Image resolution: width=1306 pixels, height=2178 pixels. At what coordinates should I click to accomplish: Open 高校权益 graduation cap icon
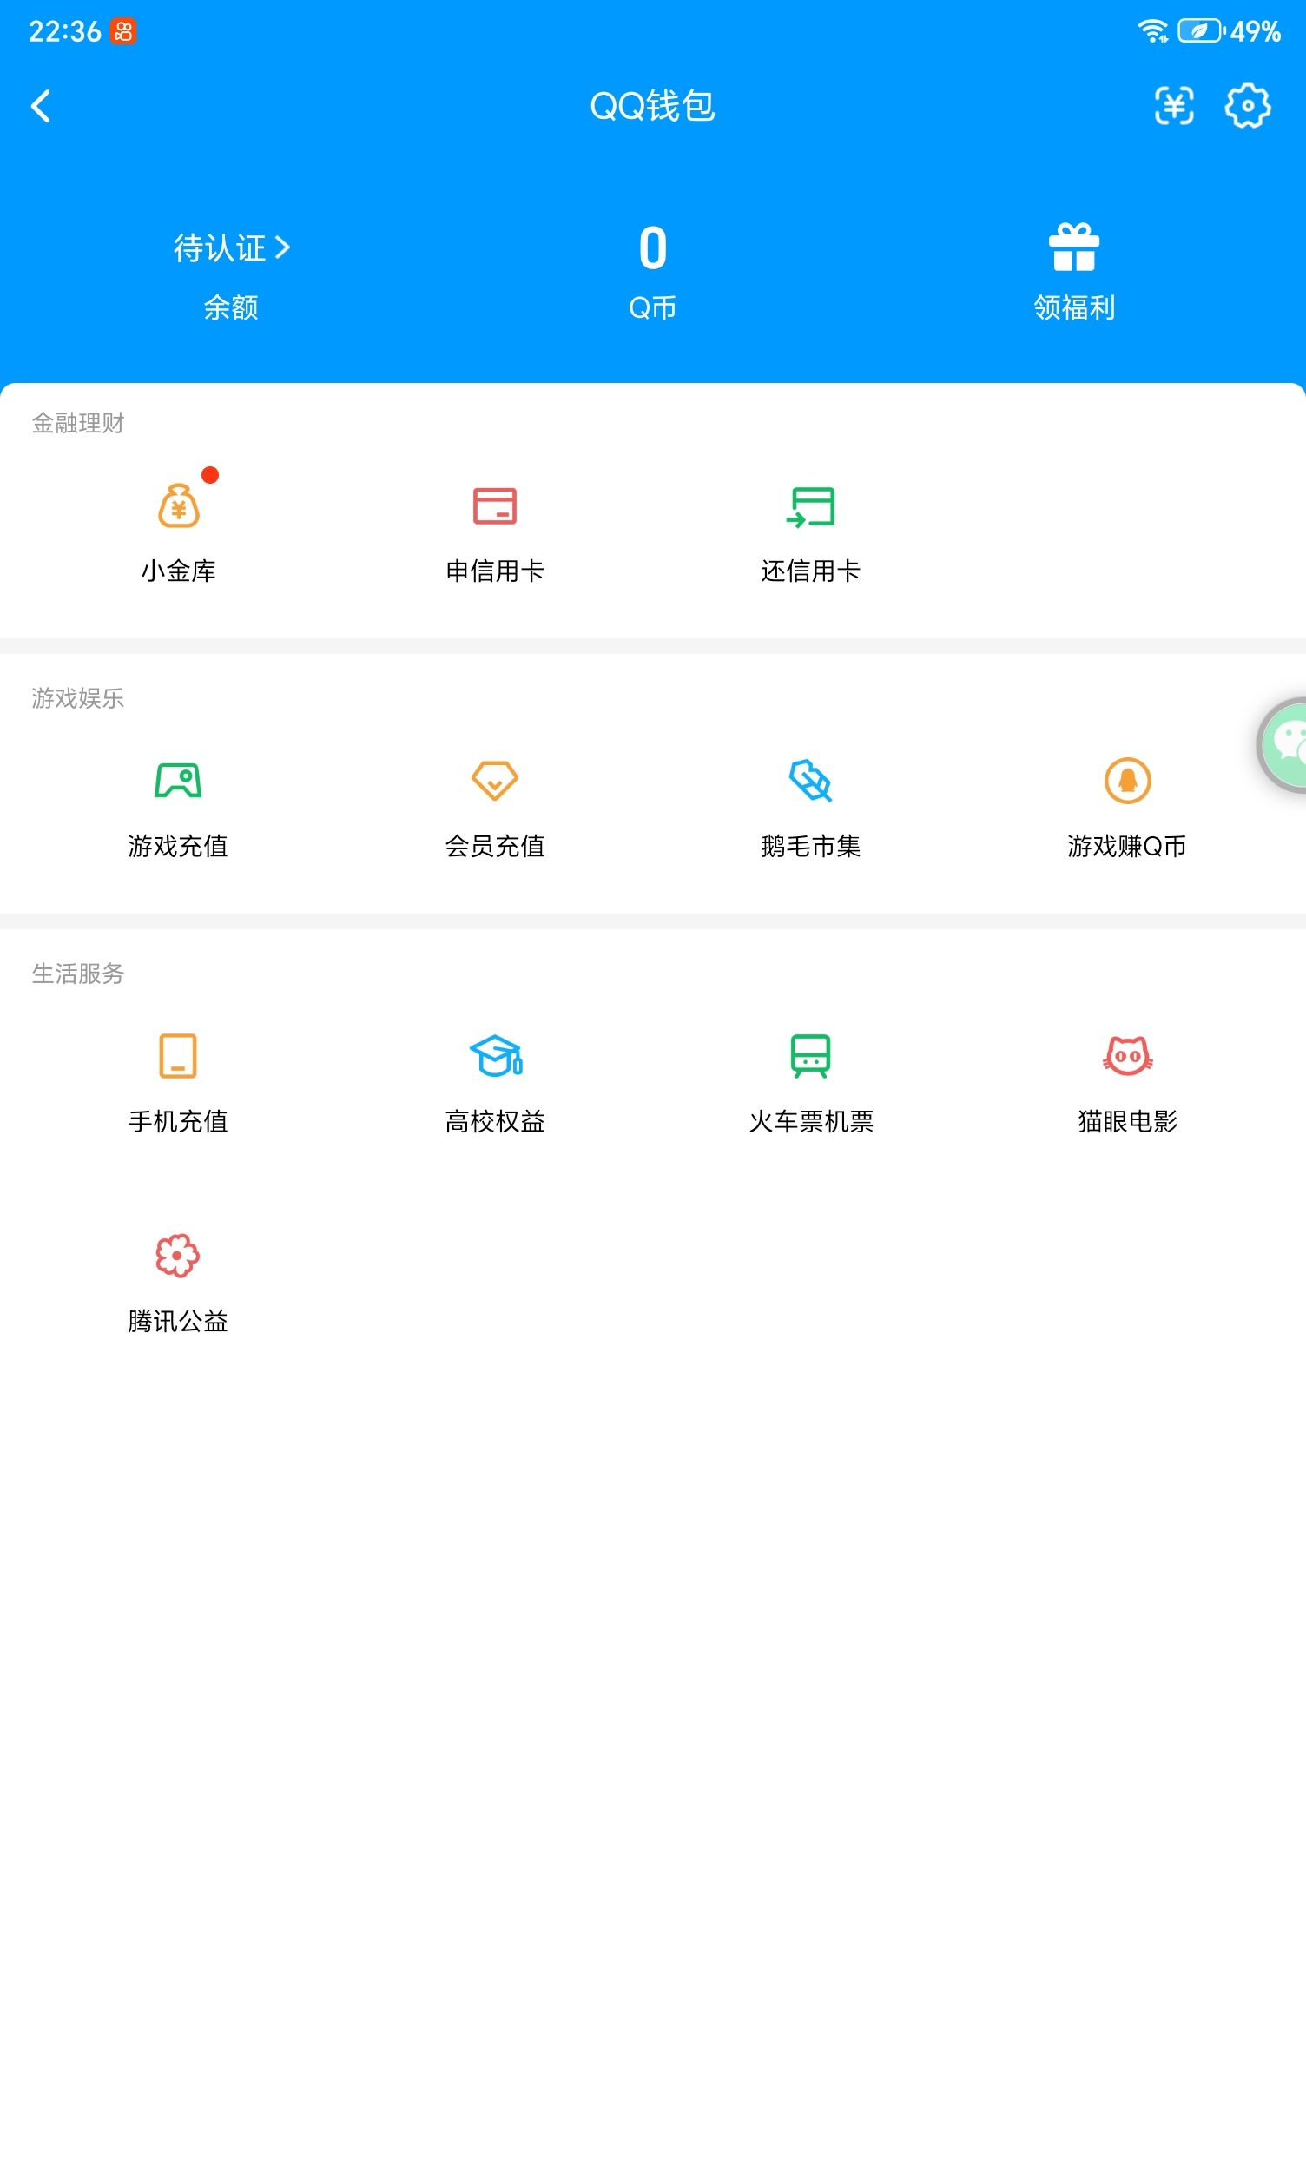[496, 1056]
